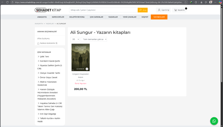This screenshot has width=223, height=127.
Task: Click the Şehadet Kitap logo
Action: (48, 10)
